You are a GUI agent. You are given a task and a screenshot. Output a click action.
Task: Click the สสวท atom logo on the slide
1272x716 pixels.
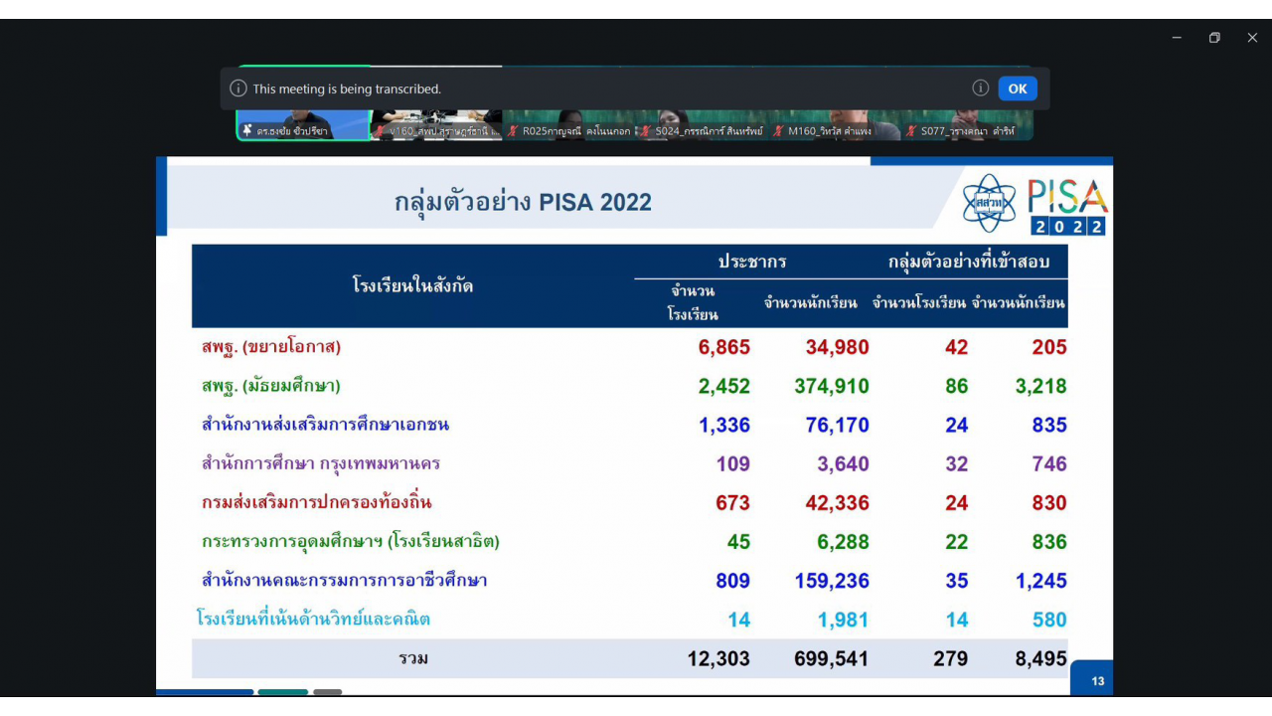989,204
